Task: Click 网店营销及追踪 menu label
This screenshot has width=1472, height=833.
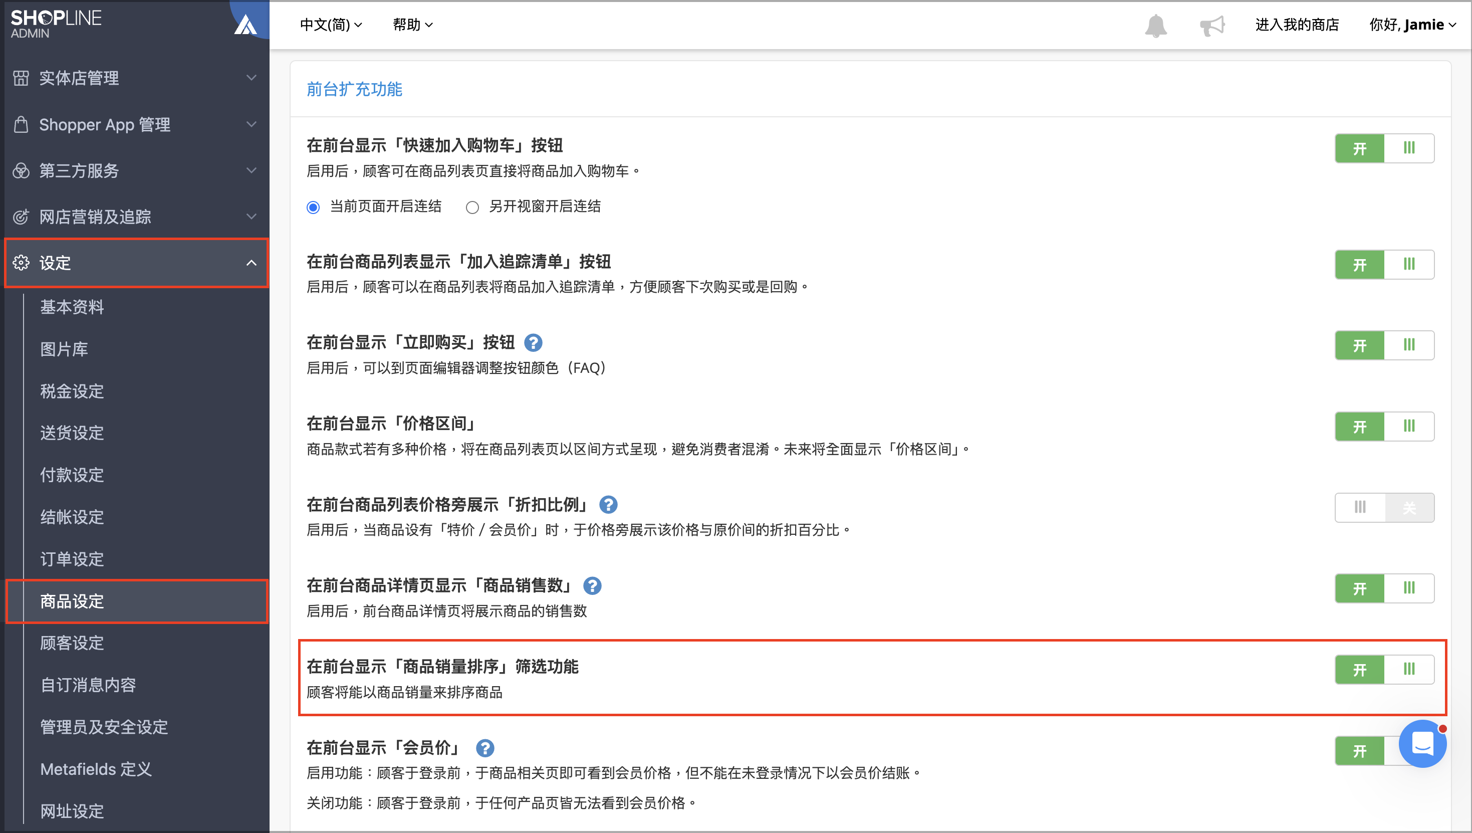Action: click(x=95, y=217)
